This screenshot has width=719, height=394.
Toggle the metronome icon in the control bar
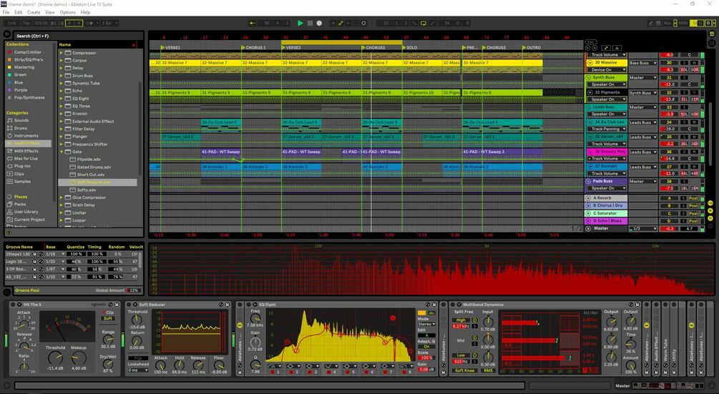click(89, 23)
